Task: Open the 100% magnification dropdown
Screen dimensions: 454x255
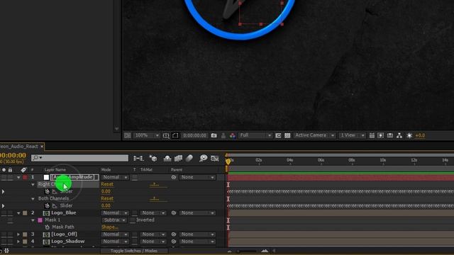Action: 146,135
